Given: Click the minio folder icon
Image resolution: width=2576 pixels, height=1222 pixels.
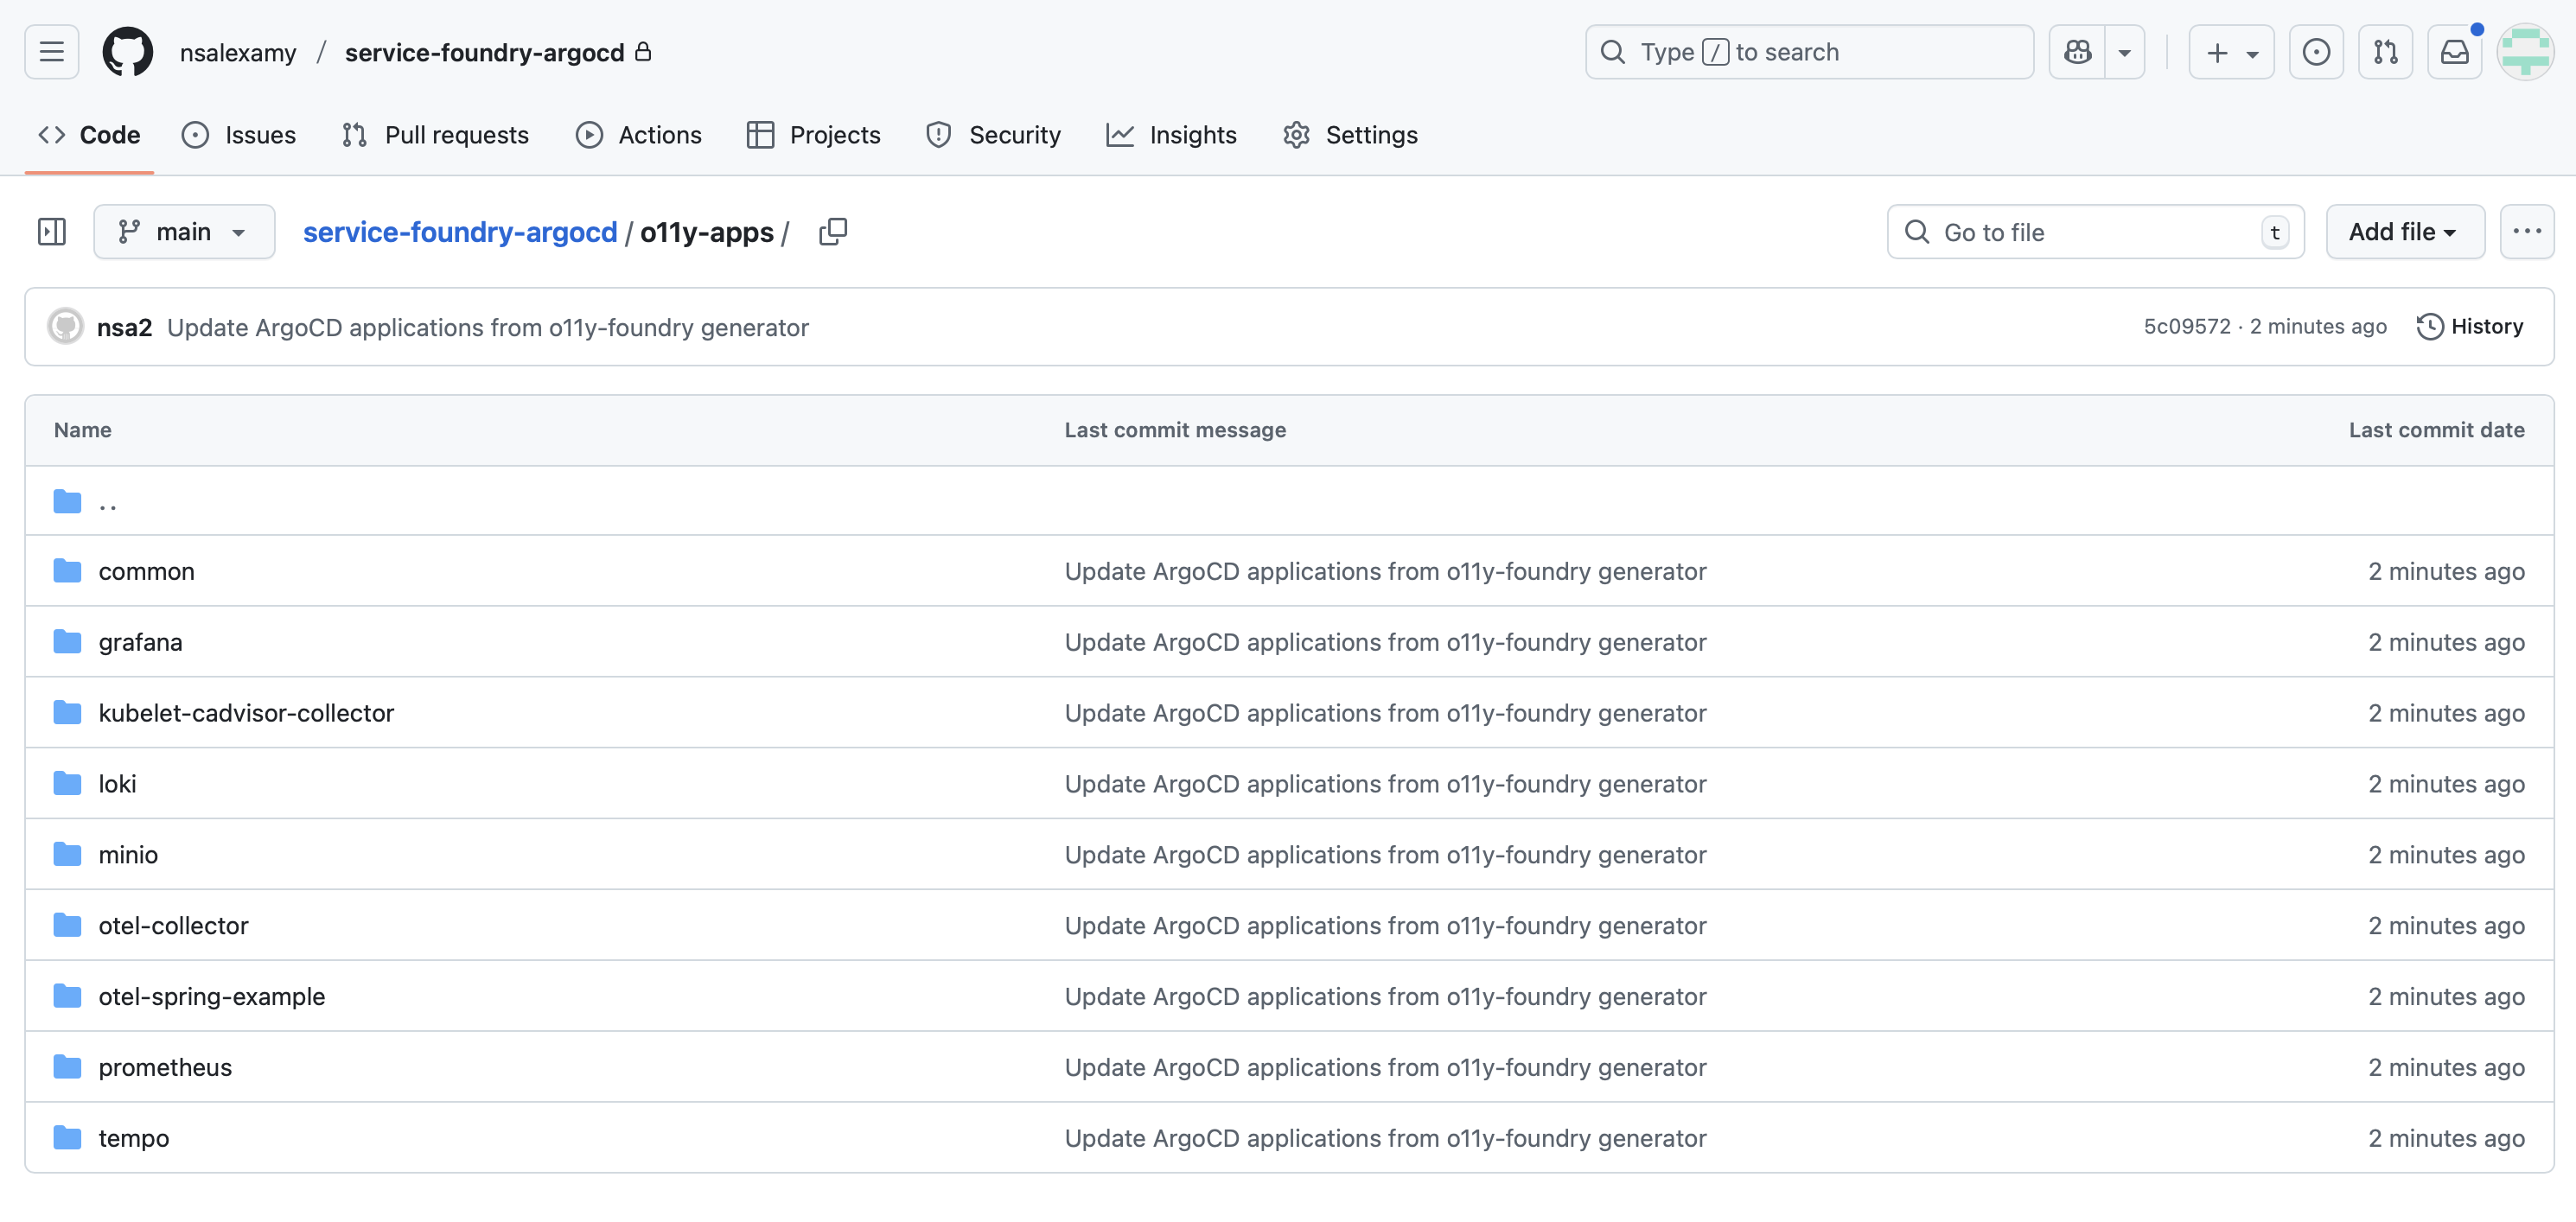Looking at the screenshot, I should pyautogui.click(x=67, y=854).
